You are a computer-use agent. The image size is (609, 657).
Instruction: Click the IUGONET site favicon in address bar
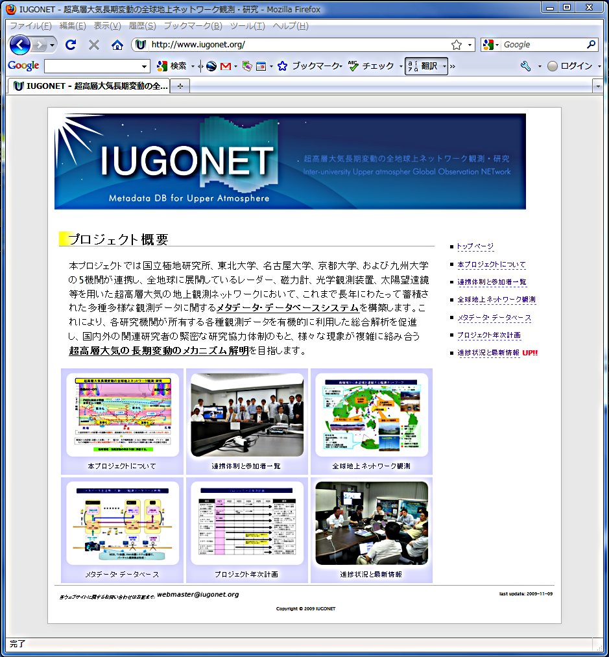tap(141, 44)
